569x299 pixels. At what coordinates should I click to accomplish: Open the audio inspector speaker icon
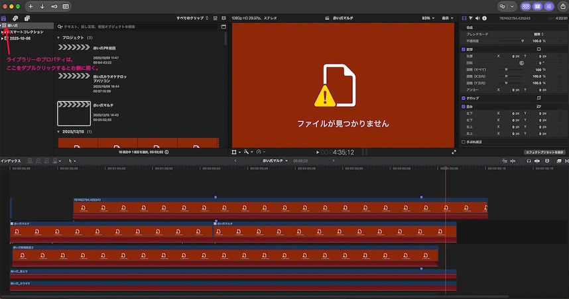477,18
